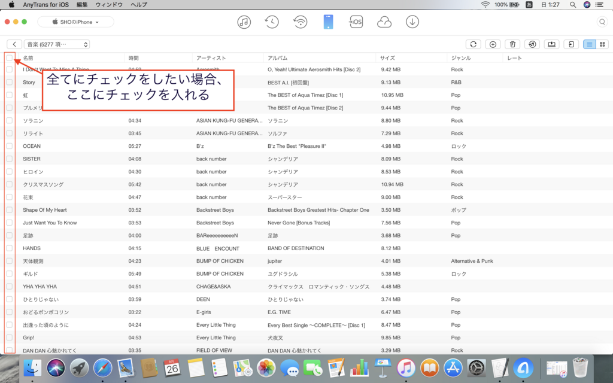Click the magnifier search icon in AnyTrans
Screen dimensions: 613x383
tap(602, 22)
